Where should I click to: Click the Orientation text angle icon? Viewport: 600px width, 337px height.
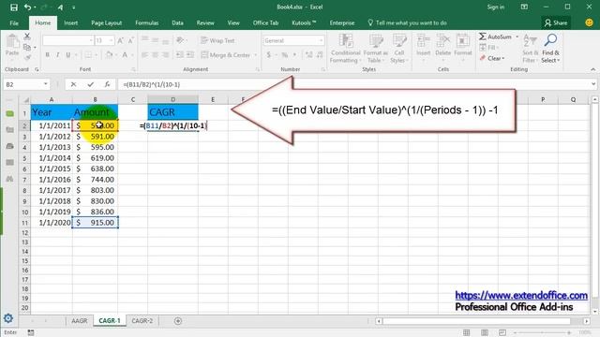point(180,40)
